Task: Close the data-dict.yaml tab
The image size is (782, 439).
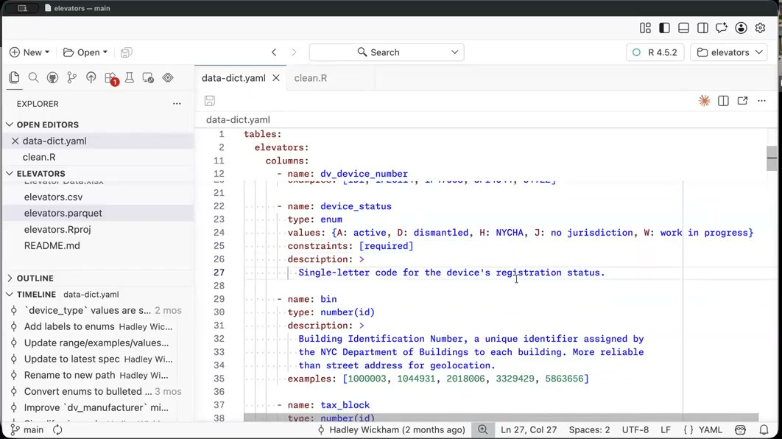Action: (x=276, y=78)
